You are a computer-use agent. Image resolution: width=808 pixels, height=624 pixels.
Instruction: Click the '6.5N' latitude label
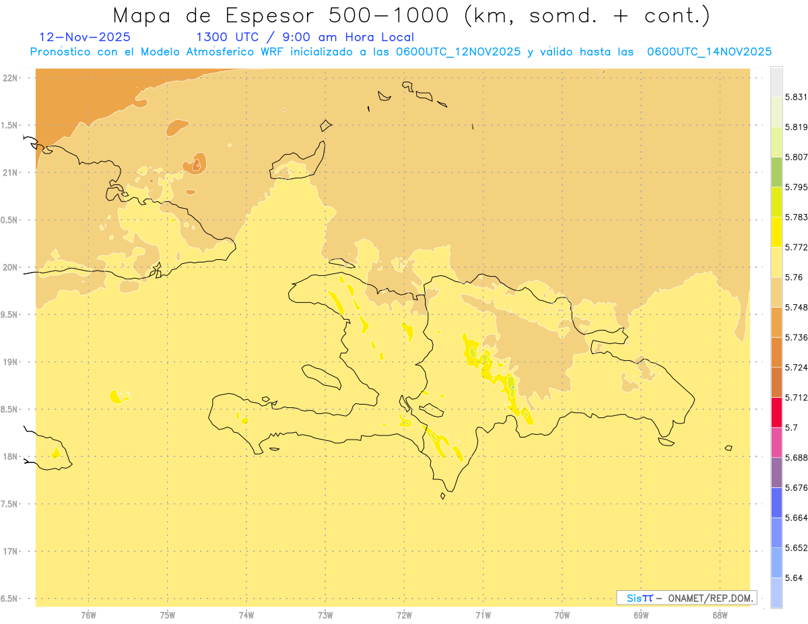click(x=10, y=599)
